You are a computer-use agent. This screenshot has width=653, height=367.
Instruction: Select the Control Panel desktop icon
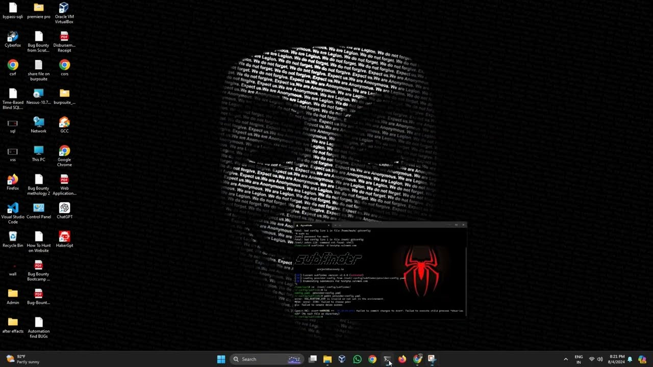(39, 211)
